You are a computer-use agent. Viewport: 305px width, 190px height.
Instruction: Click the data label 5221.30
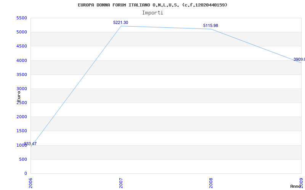click(120, 22)
